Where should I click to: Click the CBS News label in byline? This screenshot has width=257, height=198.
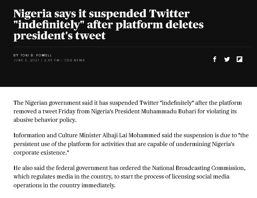tap(75, 60)
